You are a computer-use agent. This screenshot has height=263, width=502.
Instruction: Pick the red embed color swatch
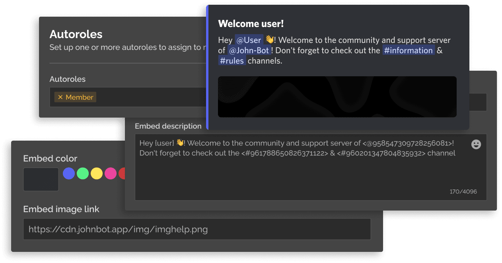point(122,174)
